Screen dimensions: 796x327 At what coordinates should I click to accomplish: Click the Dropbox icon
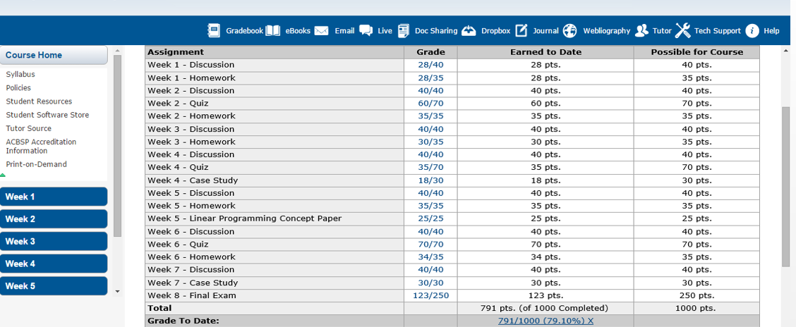click(x=469, y=30)
